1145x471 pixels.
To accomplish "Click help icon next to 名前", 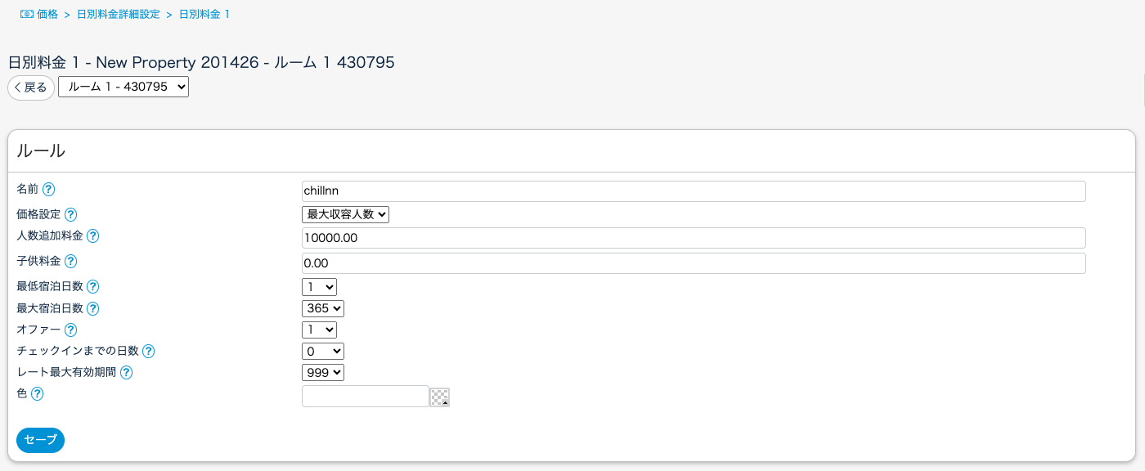I will [x=48, y=190].
